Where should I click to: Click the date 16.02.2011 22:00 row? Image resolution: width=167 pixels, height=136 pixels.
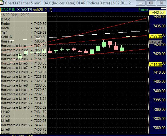24,15
